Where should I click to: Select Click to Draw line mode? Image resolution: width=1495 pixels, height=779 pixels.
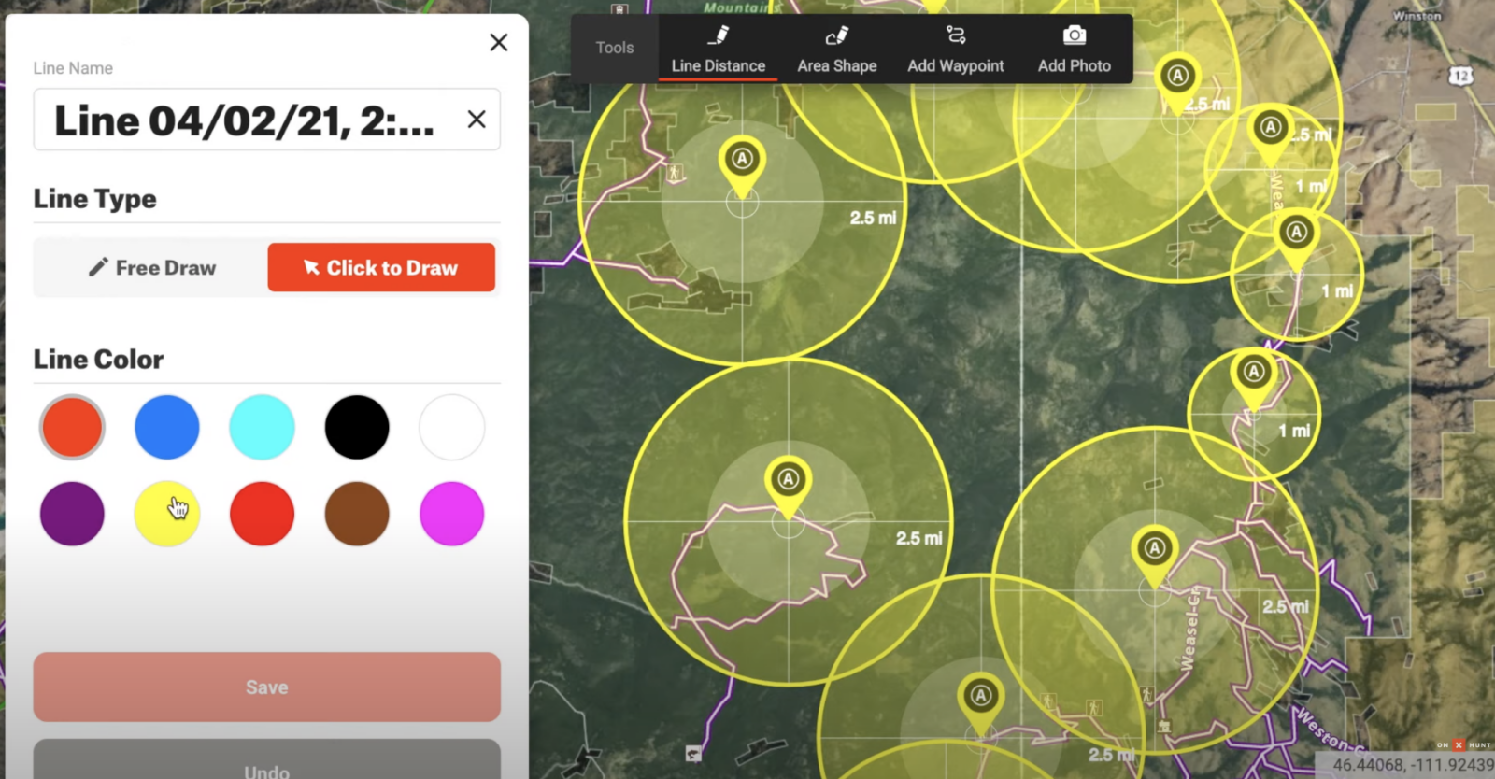(x=381, y=268)
